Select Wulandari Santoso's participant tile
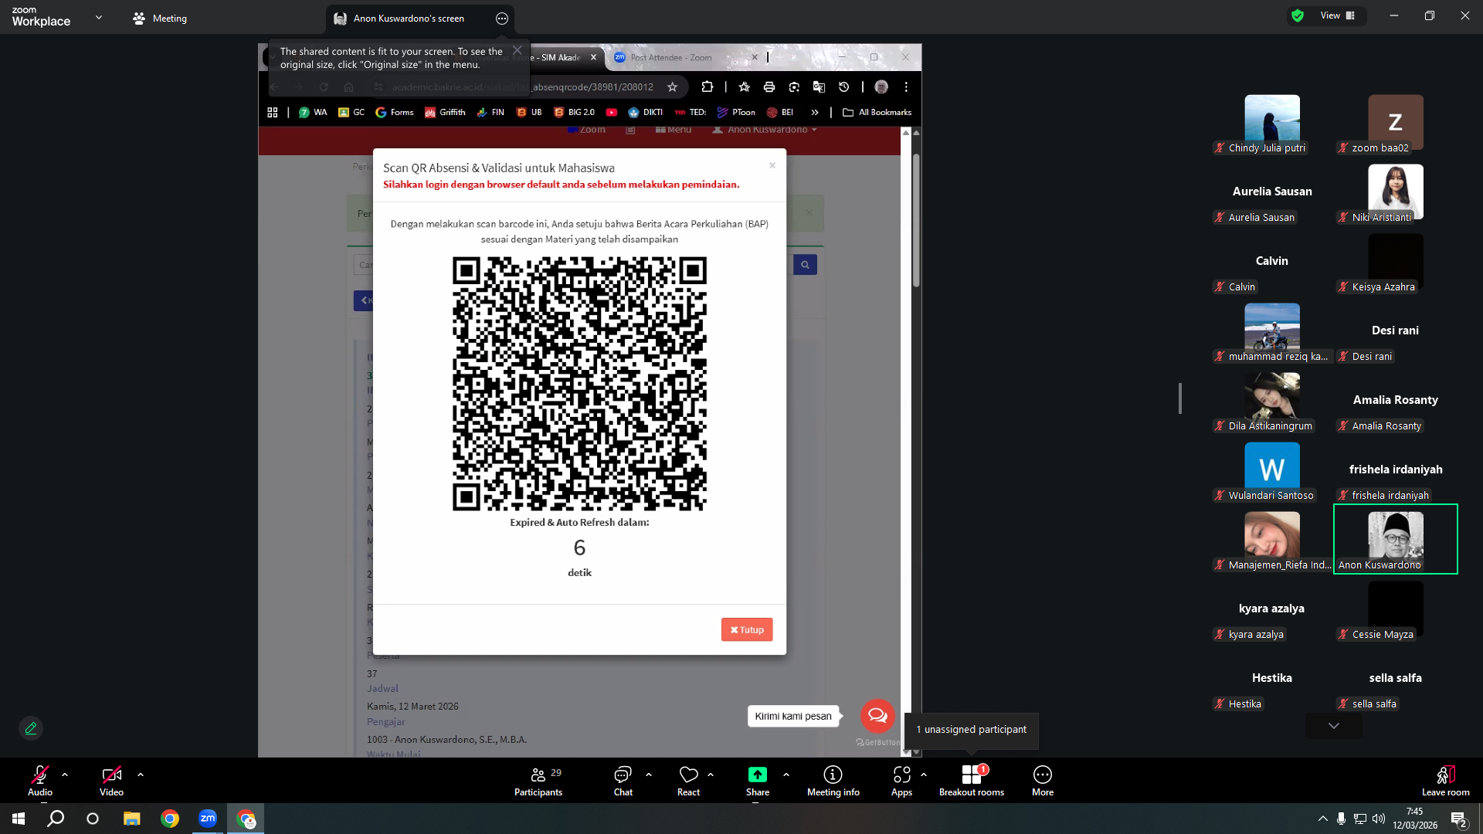This screenshot has width=1483, height=834. coord(1272,470)
